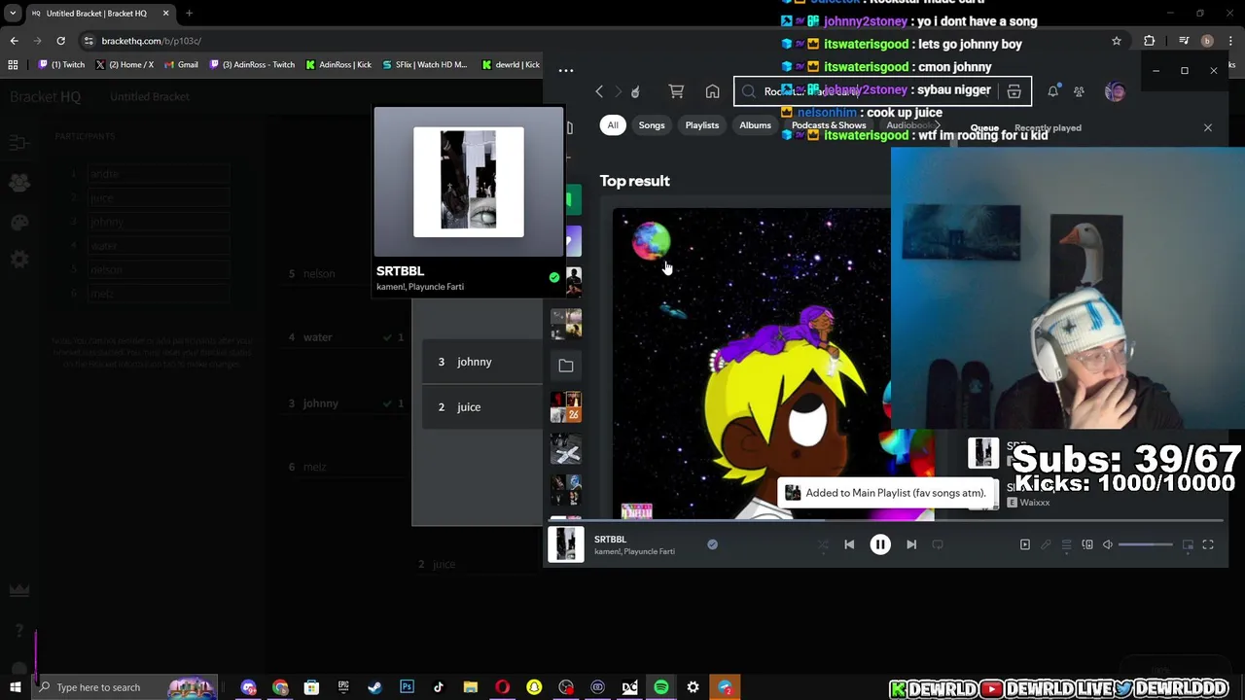Viewport: 1245px width, 700px height.
Task: Open the Browse icon in the Spotify search bar
Action: [x=1014, y=91]
